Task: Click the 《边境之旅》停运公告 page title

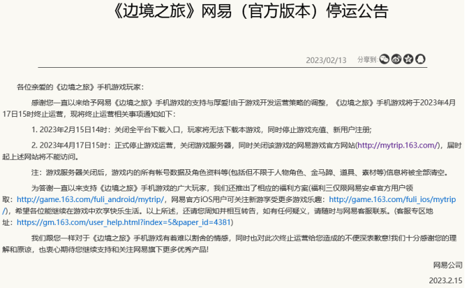Action: (x=251, y=11)
